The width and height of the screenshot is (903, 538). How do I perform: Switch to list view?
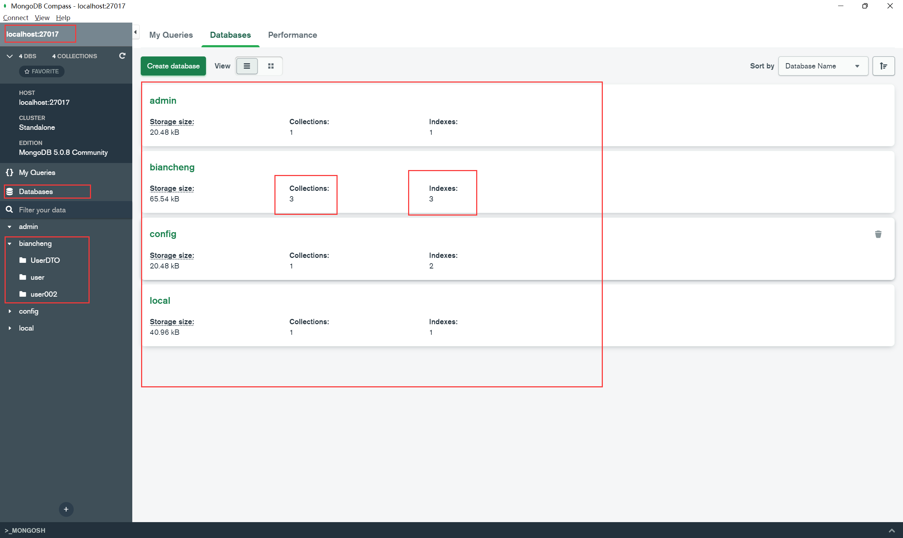click(x=247, y=66)
